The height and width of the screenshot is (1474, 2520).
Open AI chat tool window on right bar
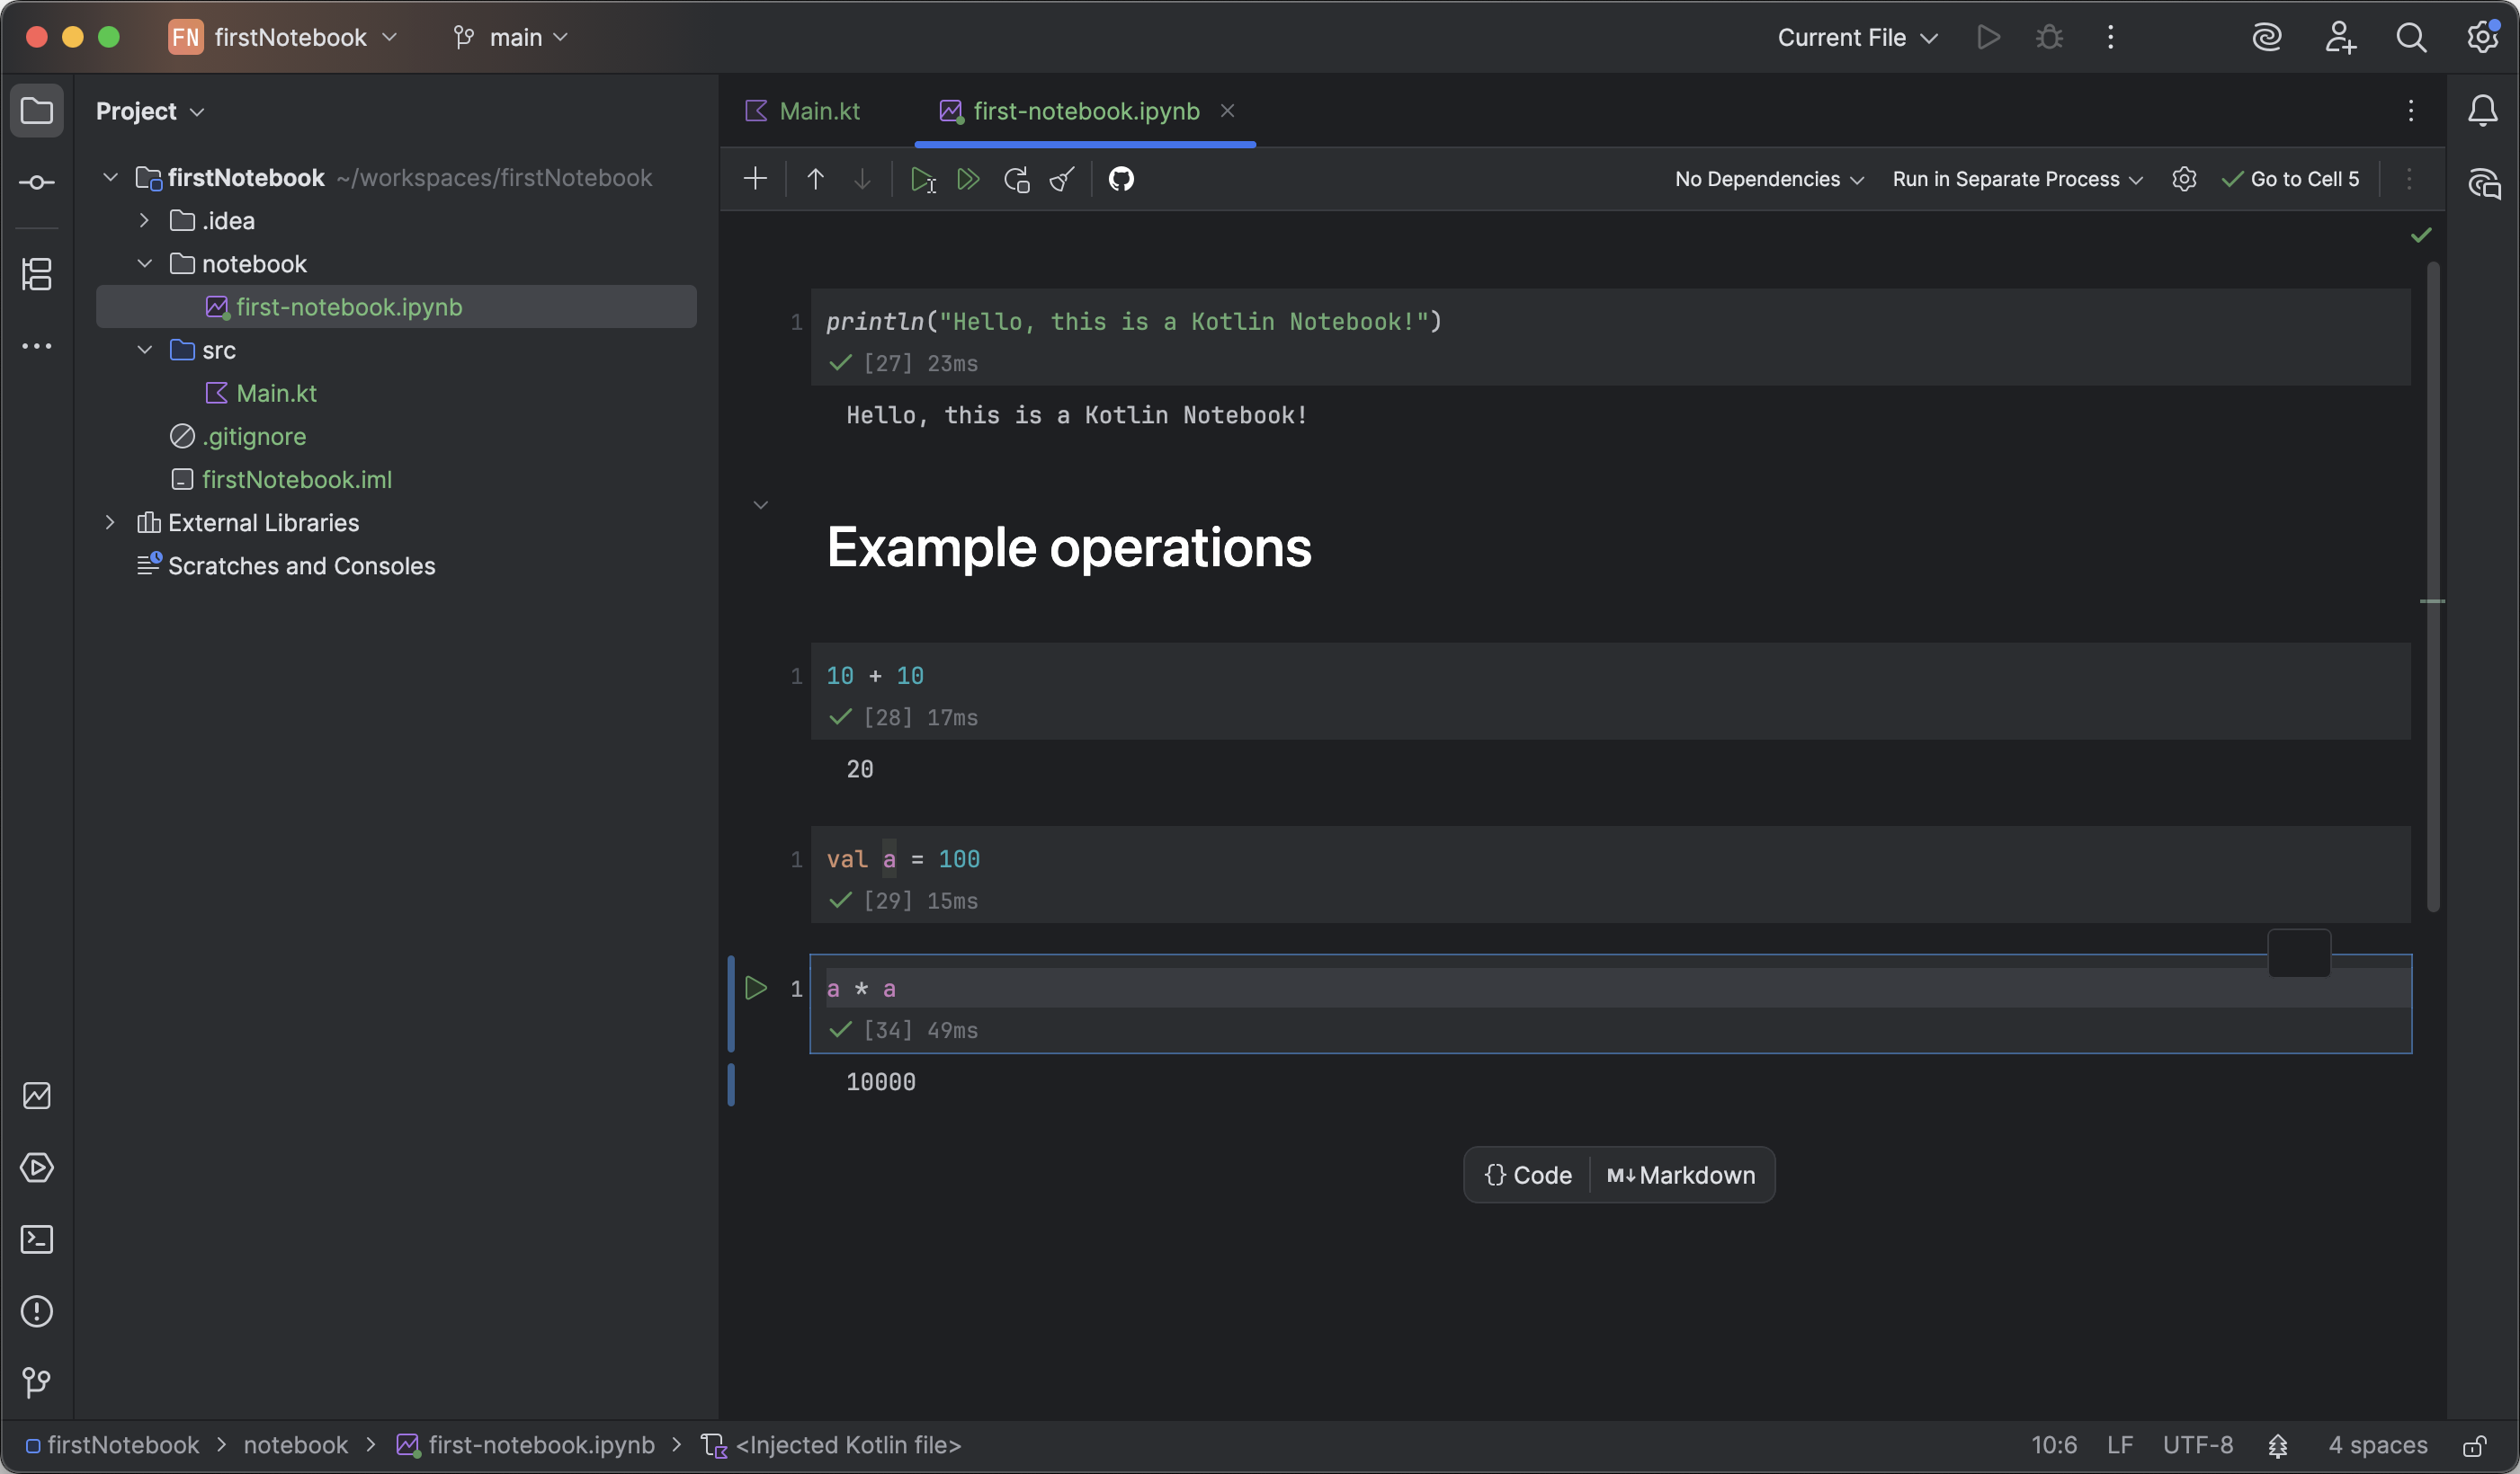point(2483,182)
